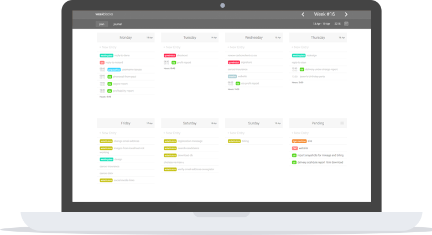Open the Pending column menu icon
The height and width of the screenshot is (235, 432).
342,123
